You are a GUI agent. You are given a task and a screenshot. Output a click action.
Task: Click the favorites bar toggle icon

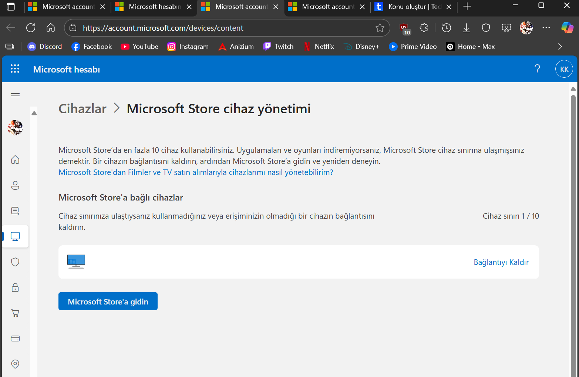tap(10, 47)
